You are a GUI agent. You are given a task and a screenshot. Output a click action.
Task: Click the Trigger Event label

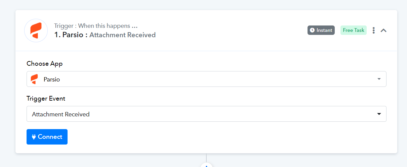click(46, 99)
